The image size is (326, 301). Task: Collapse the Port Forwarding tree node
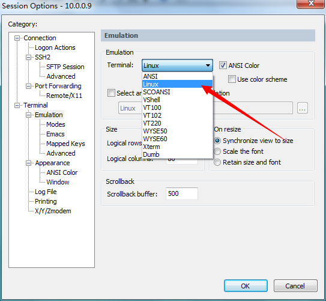(x=28, y=86)
